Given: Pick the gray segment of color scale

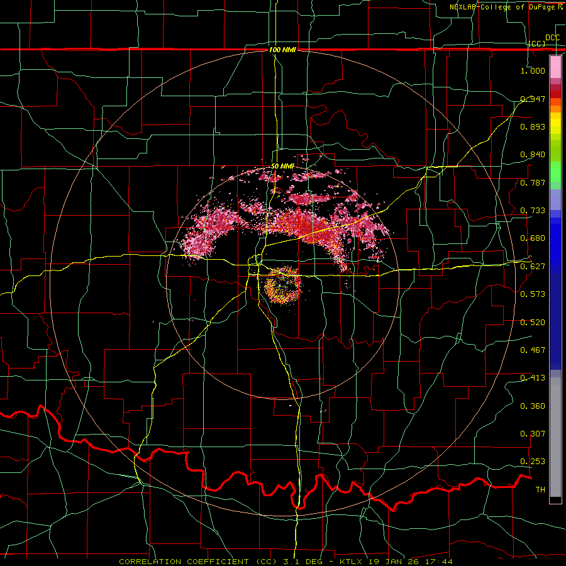Looking at the screenshot, I should point(555,437).
